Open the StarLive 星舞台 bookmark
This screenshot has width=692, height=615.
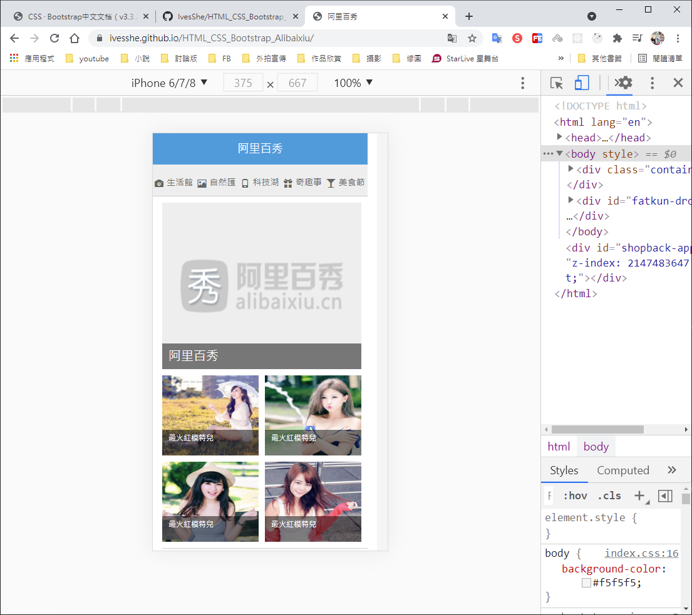(x=465, y=59)
